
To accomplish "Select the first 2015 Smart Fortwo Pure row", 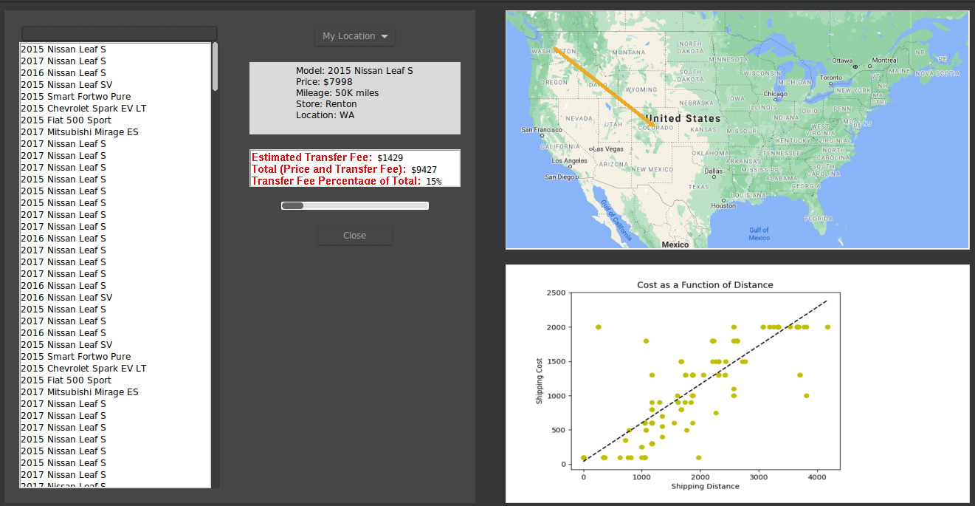I will (115, 97).
